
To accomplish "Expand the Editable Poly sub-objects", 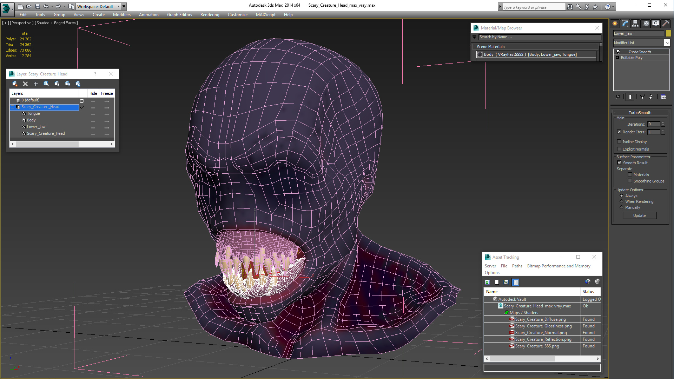I will coord(617,58).
